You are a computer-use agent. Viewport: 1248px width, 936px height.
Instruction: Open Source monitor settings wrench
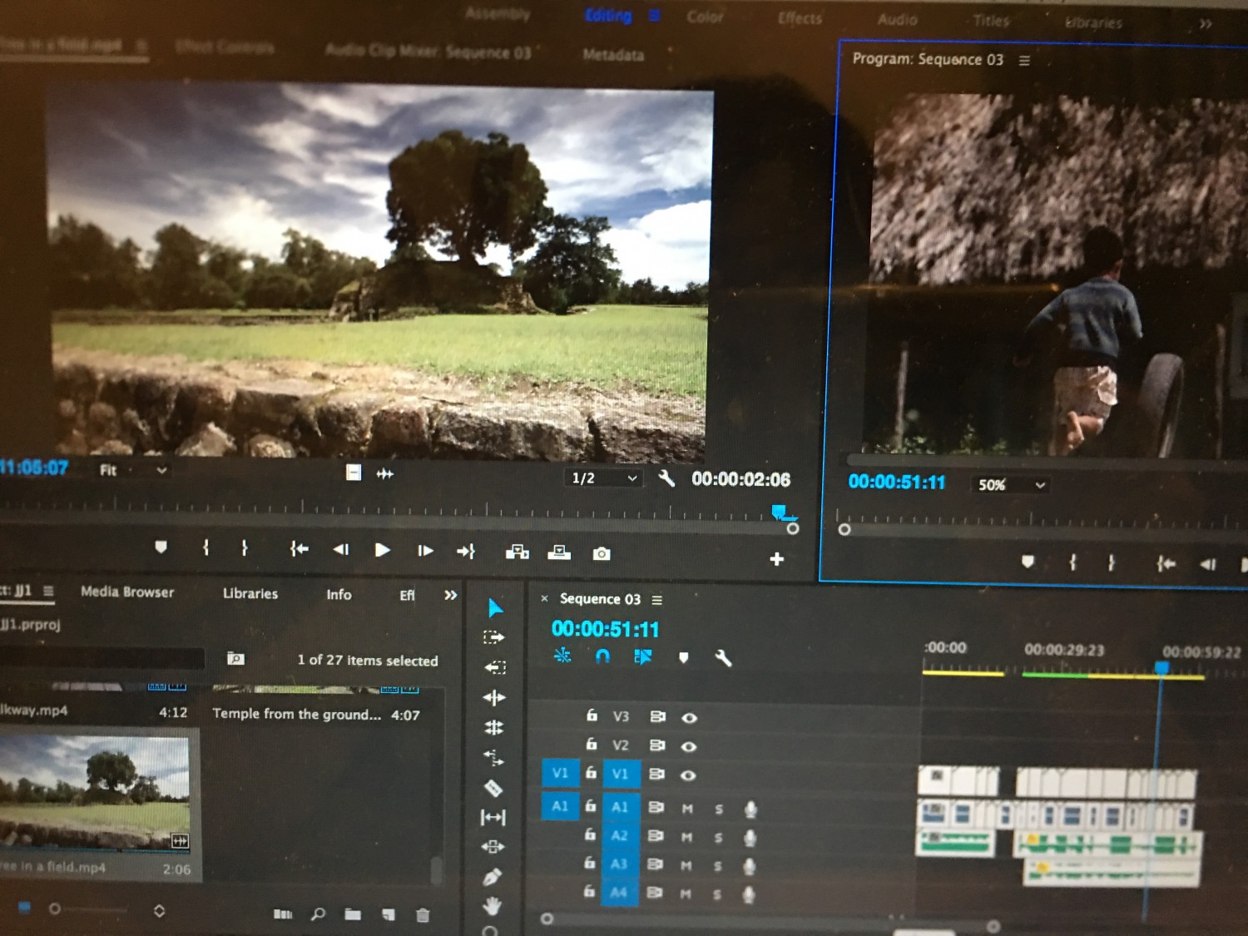[x=666, y=478]
